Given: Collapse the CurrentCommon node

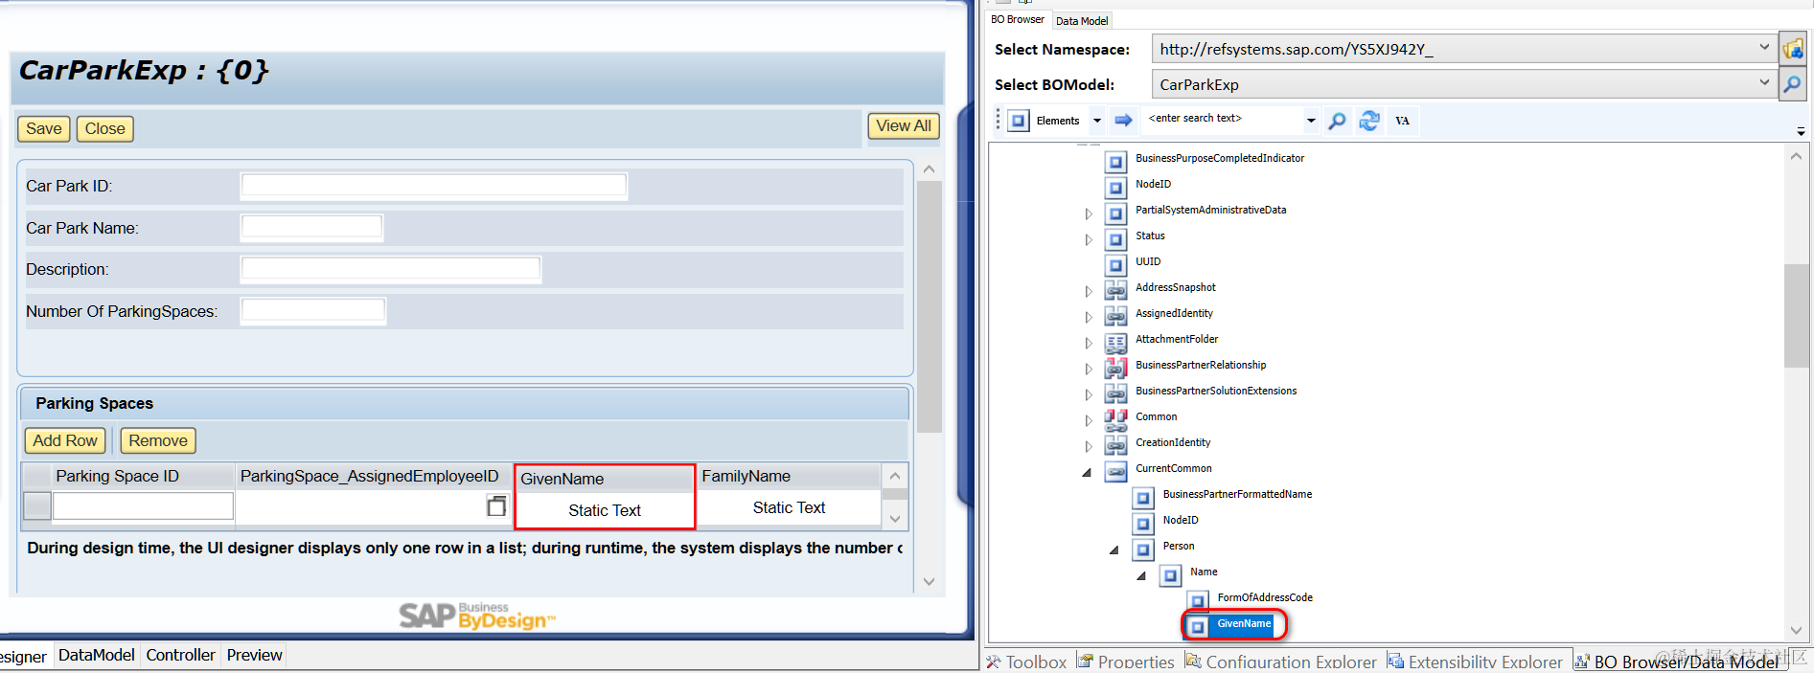Looking at the screenshot, I should coord(1087,472).
